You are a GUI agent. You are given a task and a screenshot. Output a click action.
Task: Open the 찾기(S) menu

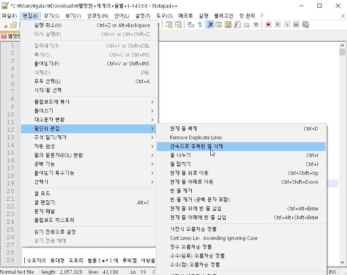[51, 16]
